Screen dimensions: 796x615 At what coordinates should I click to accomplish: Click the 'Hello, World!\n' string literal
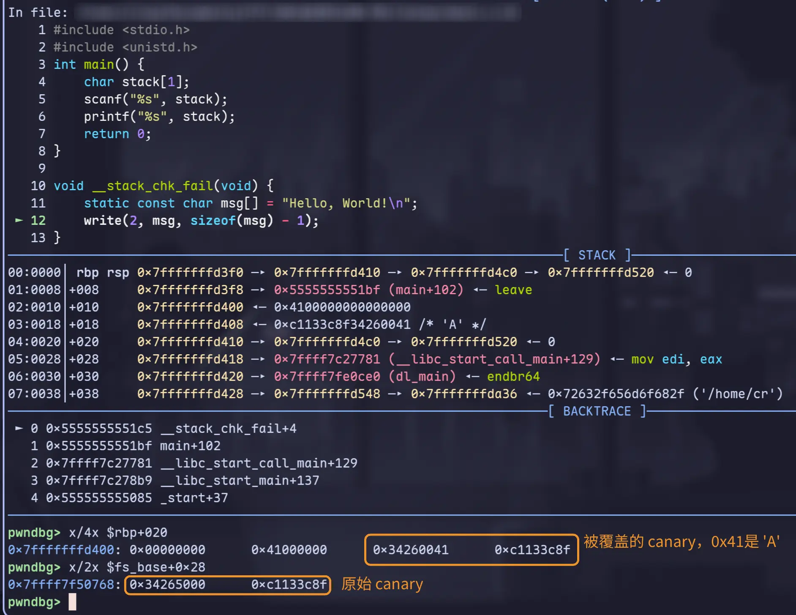[x=346, y=203]
